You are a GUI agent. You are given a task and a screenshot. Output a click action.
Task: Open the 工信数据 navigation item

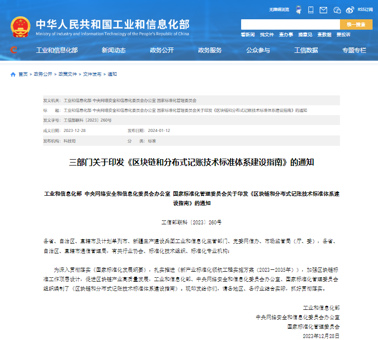[x=306, y=50]
